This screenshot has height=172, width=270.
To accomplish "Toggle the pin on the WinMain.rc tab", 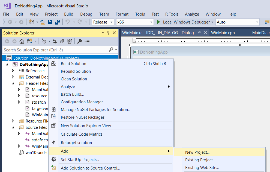I will tap(199, 33).
